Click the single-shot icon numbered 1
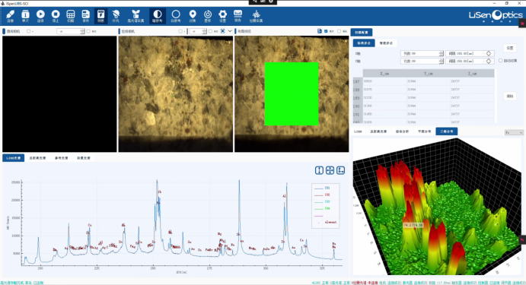This screenshot has height=285, width=526. pos(25,15)
